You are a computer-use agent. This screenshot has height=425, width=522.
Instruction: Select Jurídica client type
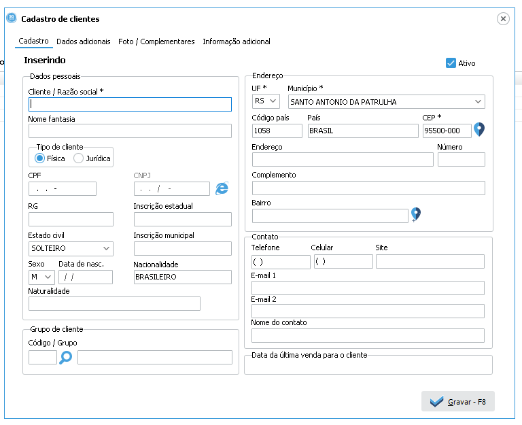[x=79, y=158]
